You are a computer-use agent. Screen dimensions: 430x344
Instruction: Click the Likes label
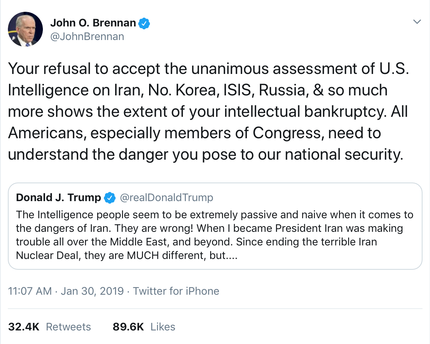tap(163, 327)
